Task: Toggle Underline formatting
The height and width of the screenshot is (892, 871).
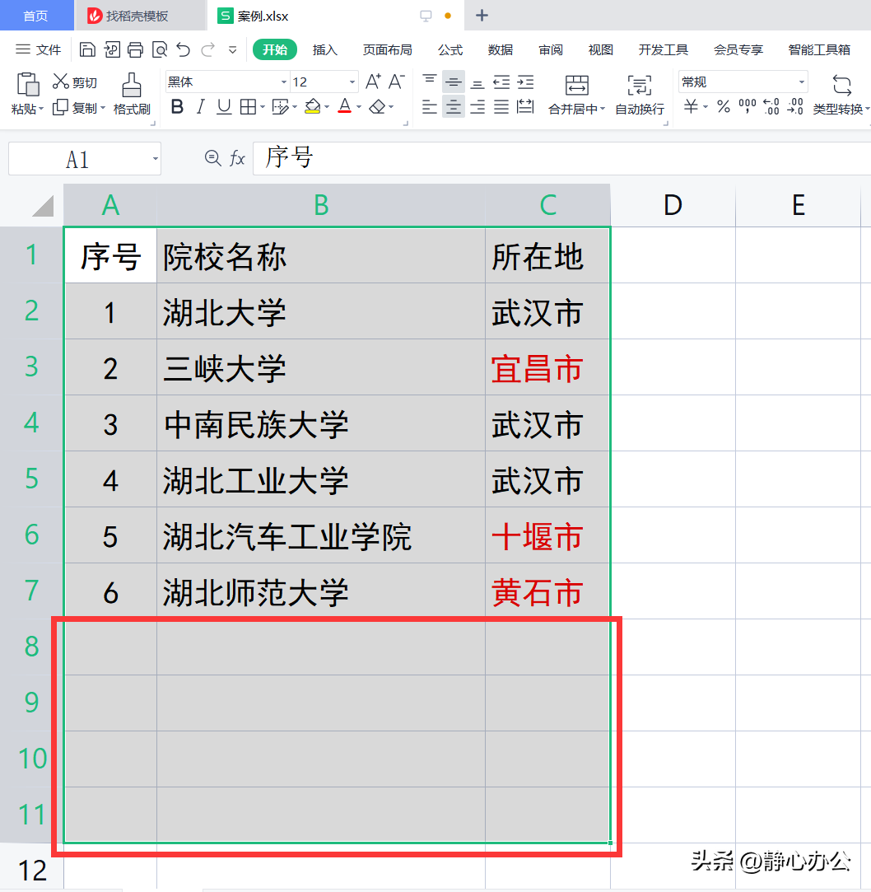Action: point(224,106)
